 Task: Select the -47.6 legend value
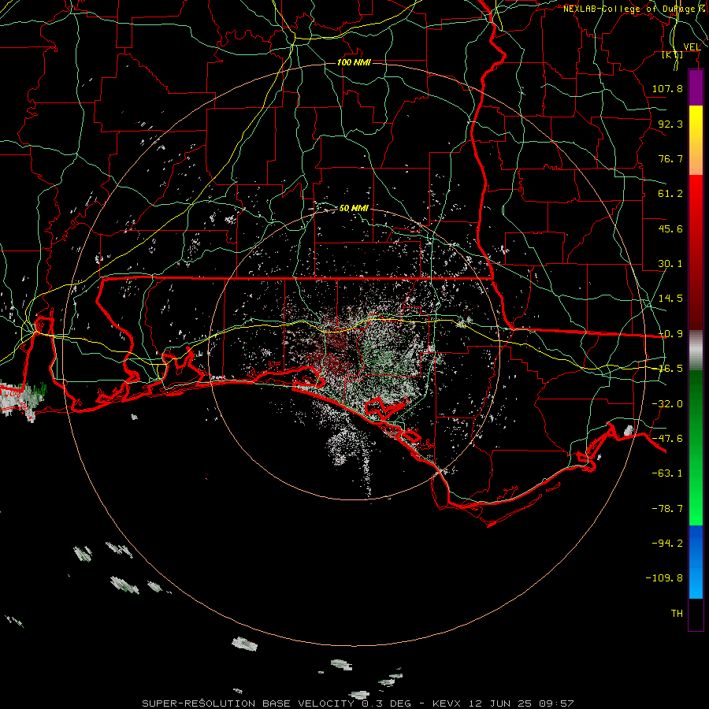pyautogui.click(x=667, y=439)
